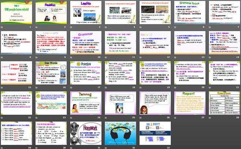The width and height of the screenshot is (241, 149).
Task: Select slide 30 multiple choice exercise
Action: [51, 133]
